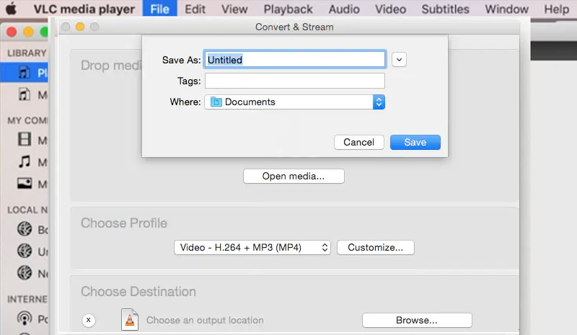Select the first Local Network globe icon
The width and height of the screenshot is (577, 335).
25,229
